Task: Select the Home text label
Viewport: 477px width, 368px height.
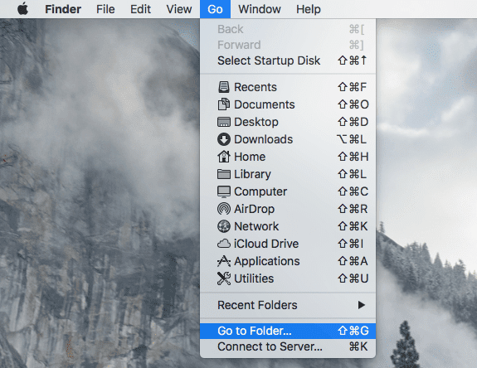Action: pyautogui.click(x=250, y=157)
